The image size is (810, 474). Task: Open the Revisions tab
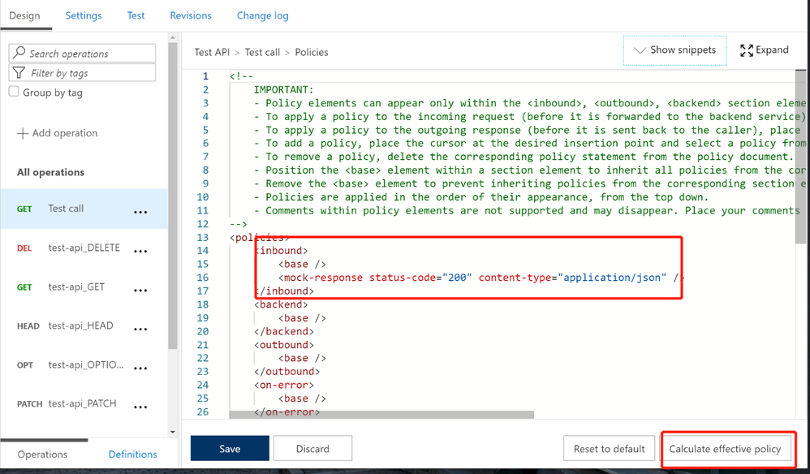(x=191, y=15)
